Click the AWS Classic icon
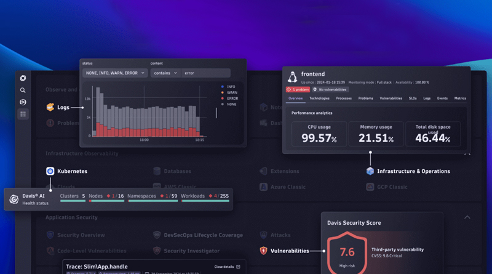The width and height of the screenshot is (492, 274). [x=157, y=186]
